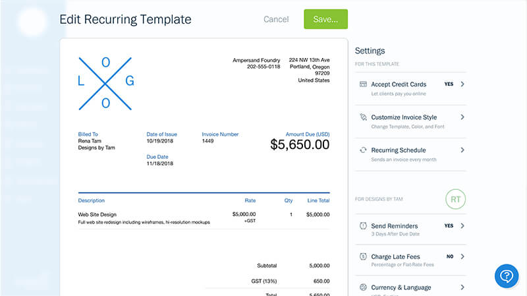
Task: Click the 650.00 tax amount
Action: coord(321,281)
